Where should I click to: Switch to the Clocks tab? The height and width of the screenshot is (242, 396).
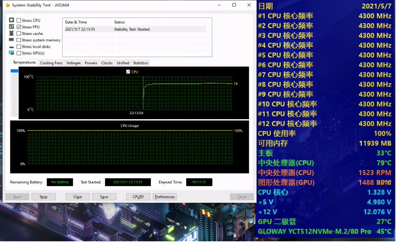107,63
